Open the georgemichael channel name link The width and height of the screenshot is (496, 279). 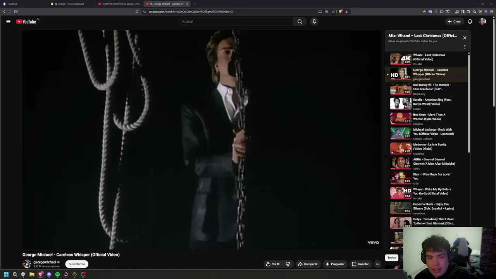(x=45, y=262)
